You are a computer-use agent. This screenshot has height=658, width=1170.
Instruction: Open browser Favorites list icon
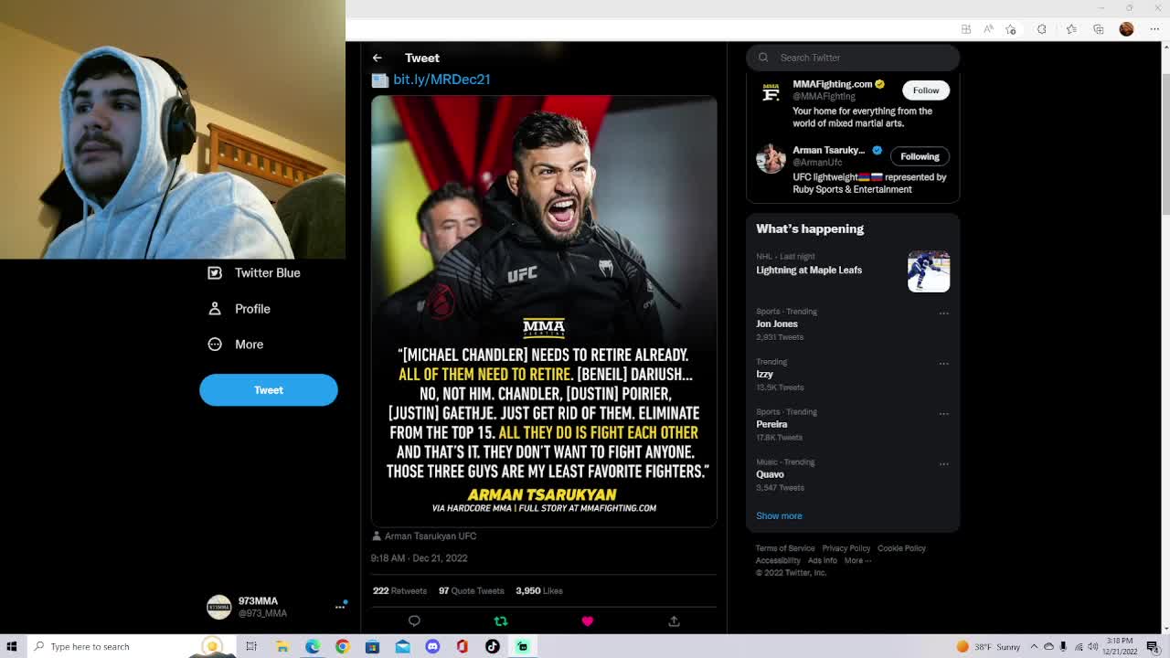(1071, 29)
